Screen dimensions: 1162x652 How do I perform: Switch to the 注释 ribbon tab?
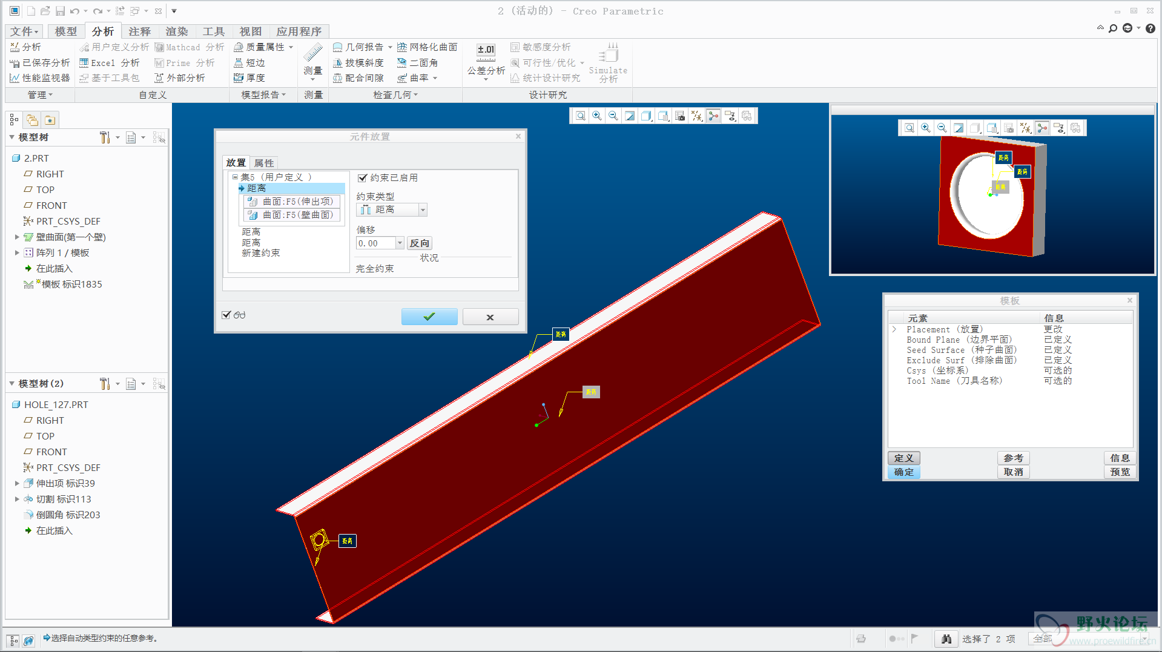139,31
